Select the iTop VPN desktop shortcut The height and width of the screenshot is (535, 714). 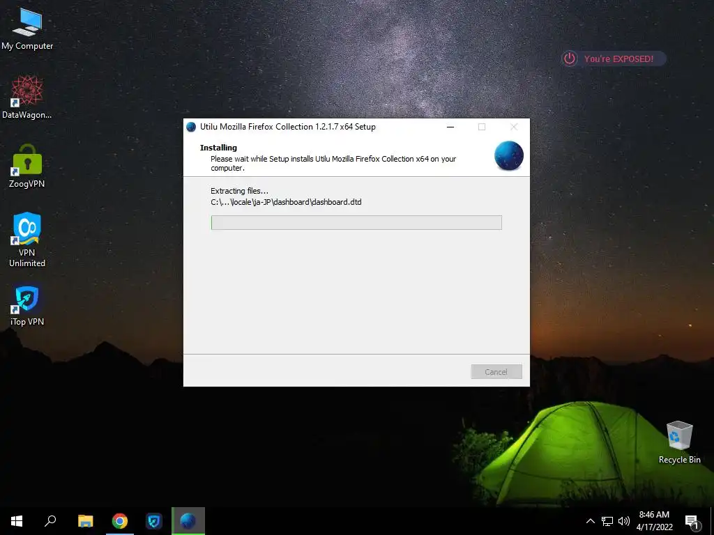pyautogui.click(x=27, y=304)
